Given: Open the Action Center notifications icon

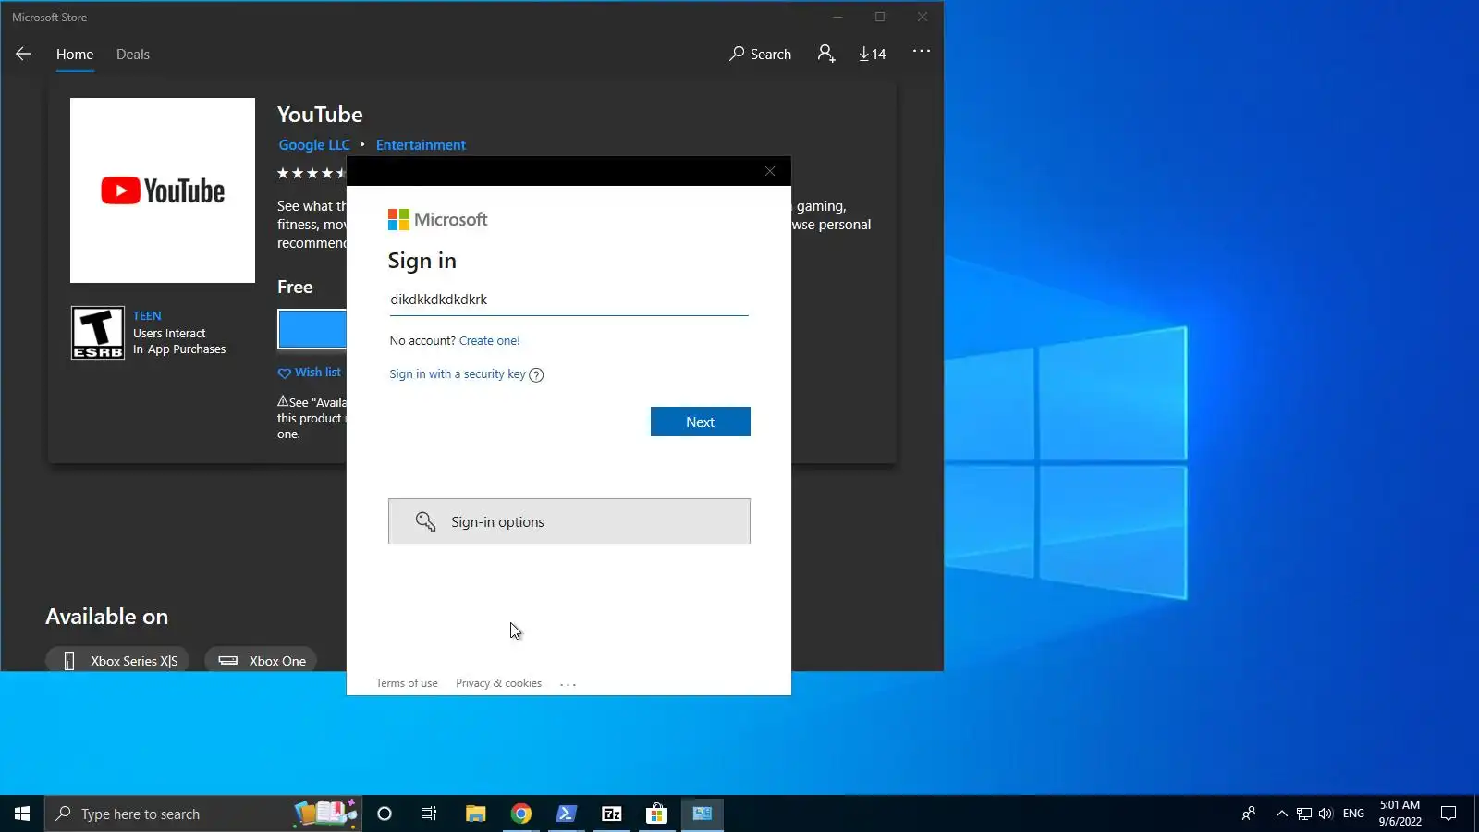Looking at the screenshot, I should coord(1448,814).
